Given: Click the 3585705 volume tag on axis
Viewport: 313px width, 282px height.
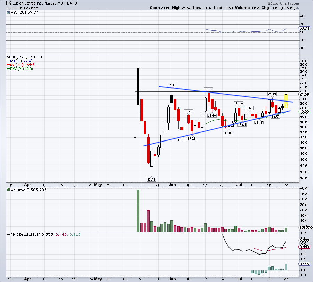Looking at the screenshot, I should (x=305, y=227).
